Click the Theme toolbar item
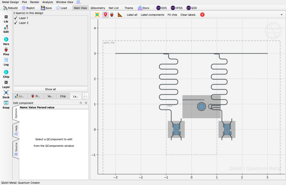 (129, 8)
